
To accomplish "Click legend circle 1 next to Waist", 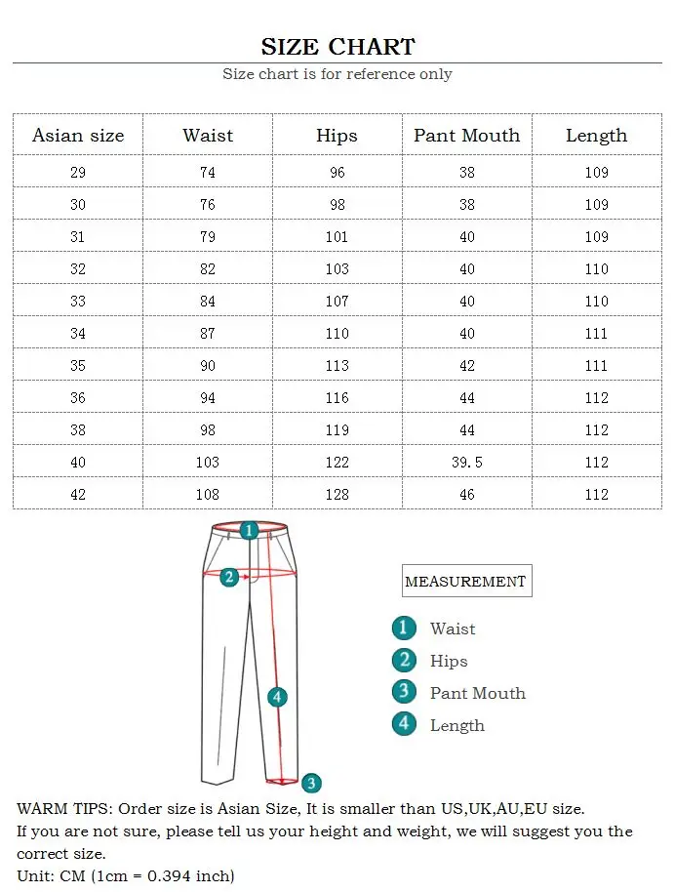I will click(x=404, y=628).
